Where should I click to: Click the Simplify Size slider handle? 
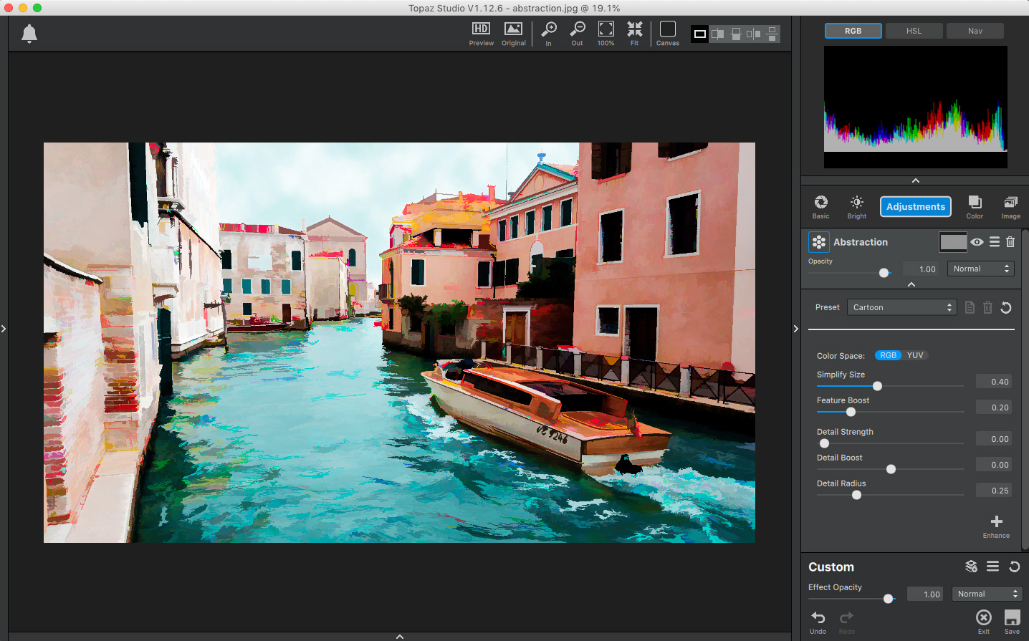[877, 386]
